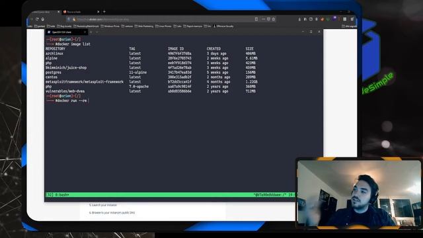Image resolution: width=423 pixels, height=238 pixels.
Task: Click '5 weeks ago' created value
Action: 217,72
